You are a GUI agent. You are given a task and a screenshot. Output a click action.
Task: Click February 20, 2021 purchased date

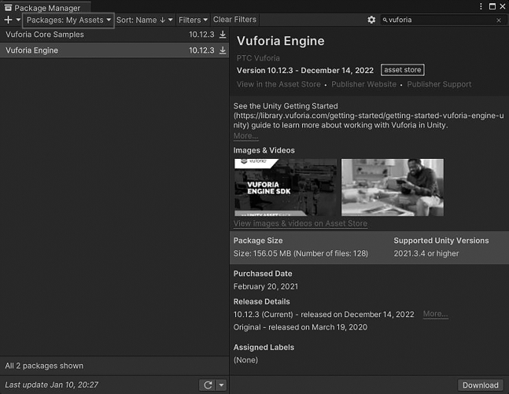266,286
